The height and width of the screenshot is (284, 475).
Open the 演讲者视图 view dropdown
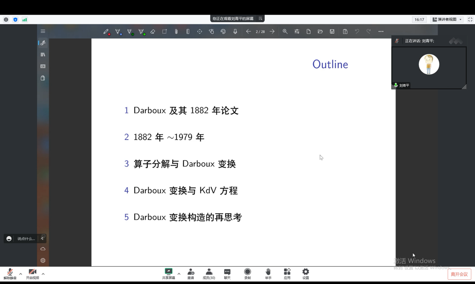[447, 19]
